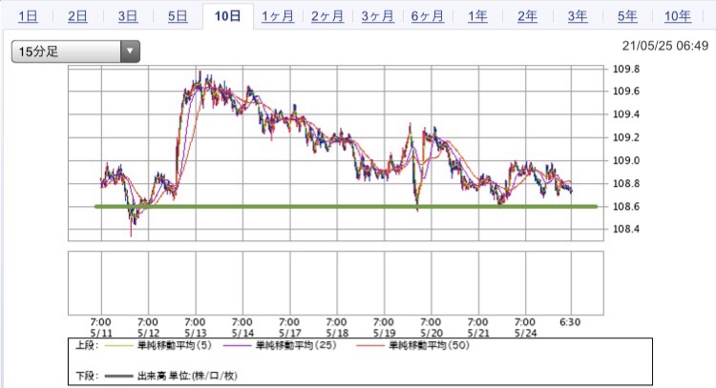Image resolution: width=716 pixels, height=388 pixels.
Task: Click the 109.2 price axis label
Action: [x=626, y=137]
